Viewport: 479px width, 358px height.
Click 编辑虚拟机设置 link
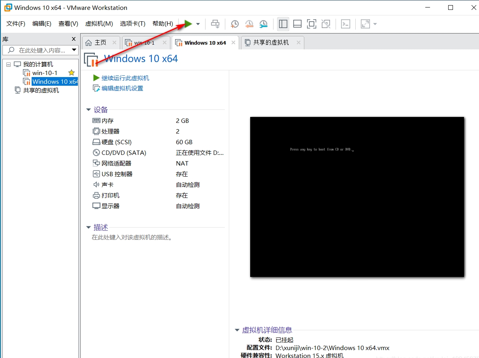point(122,88)
